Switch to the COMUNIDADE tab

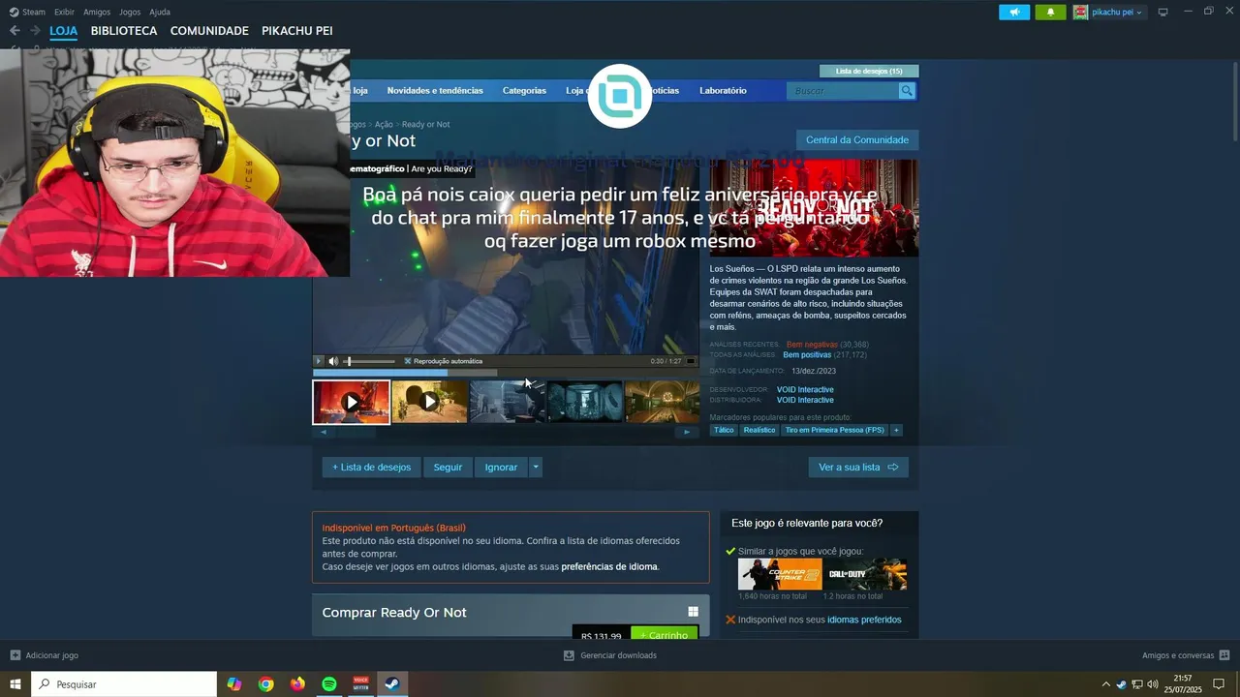pos(209,31)
